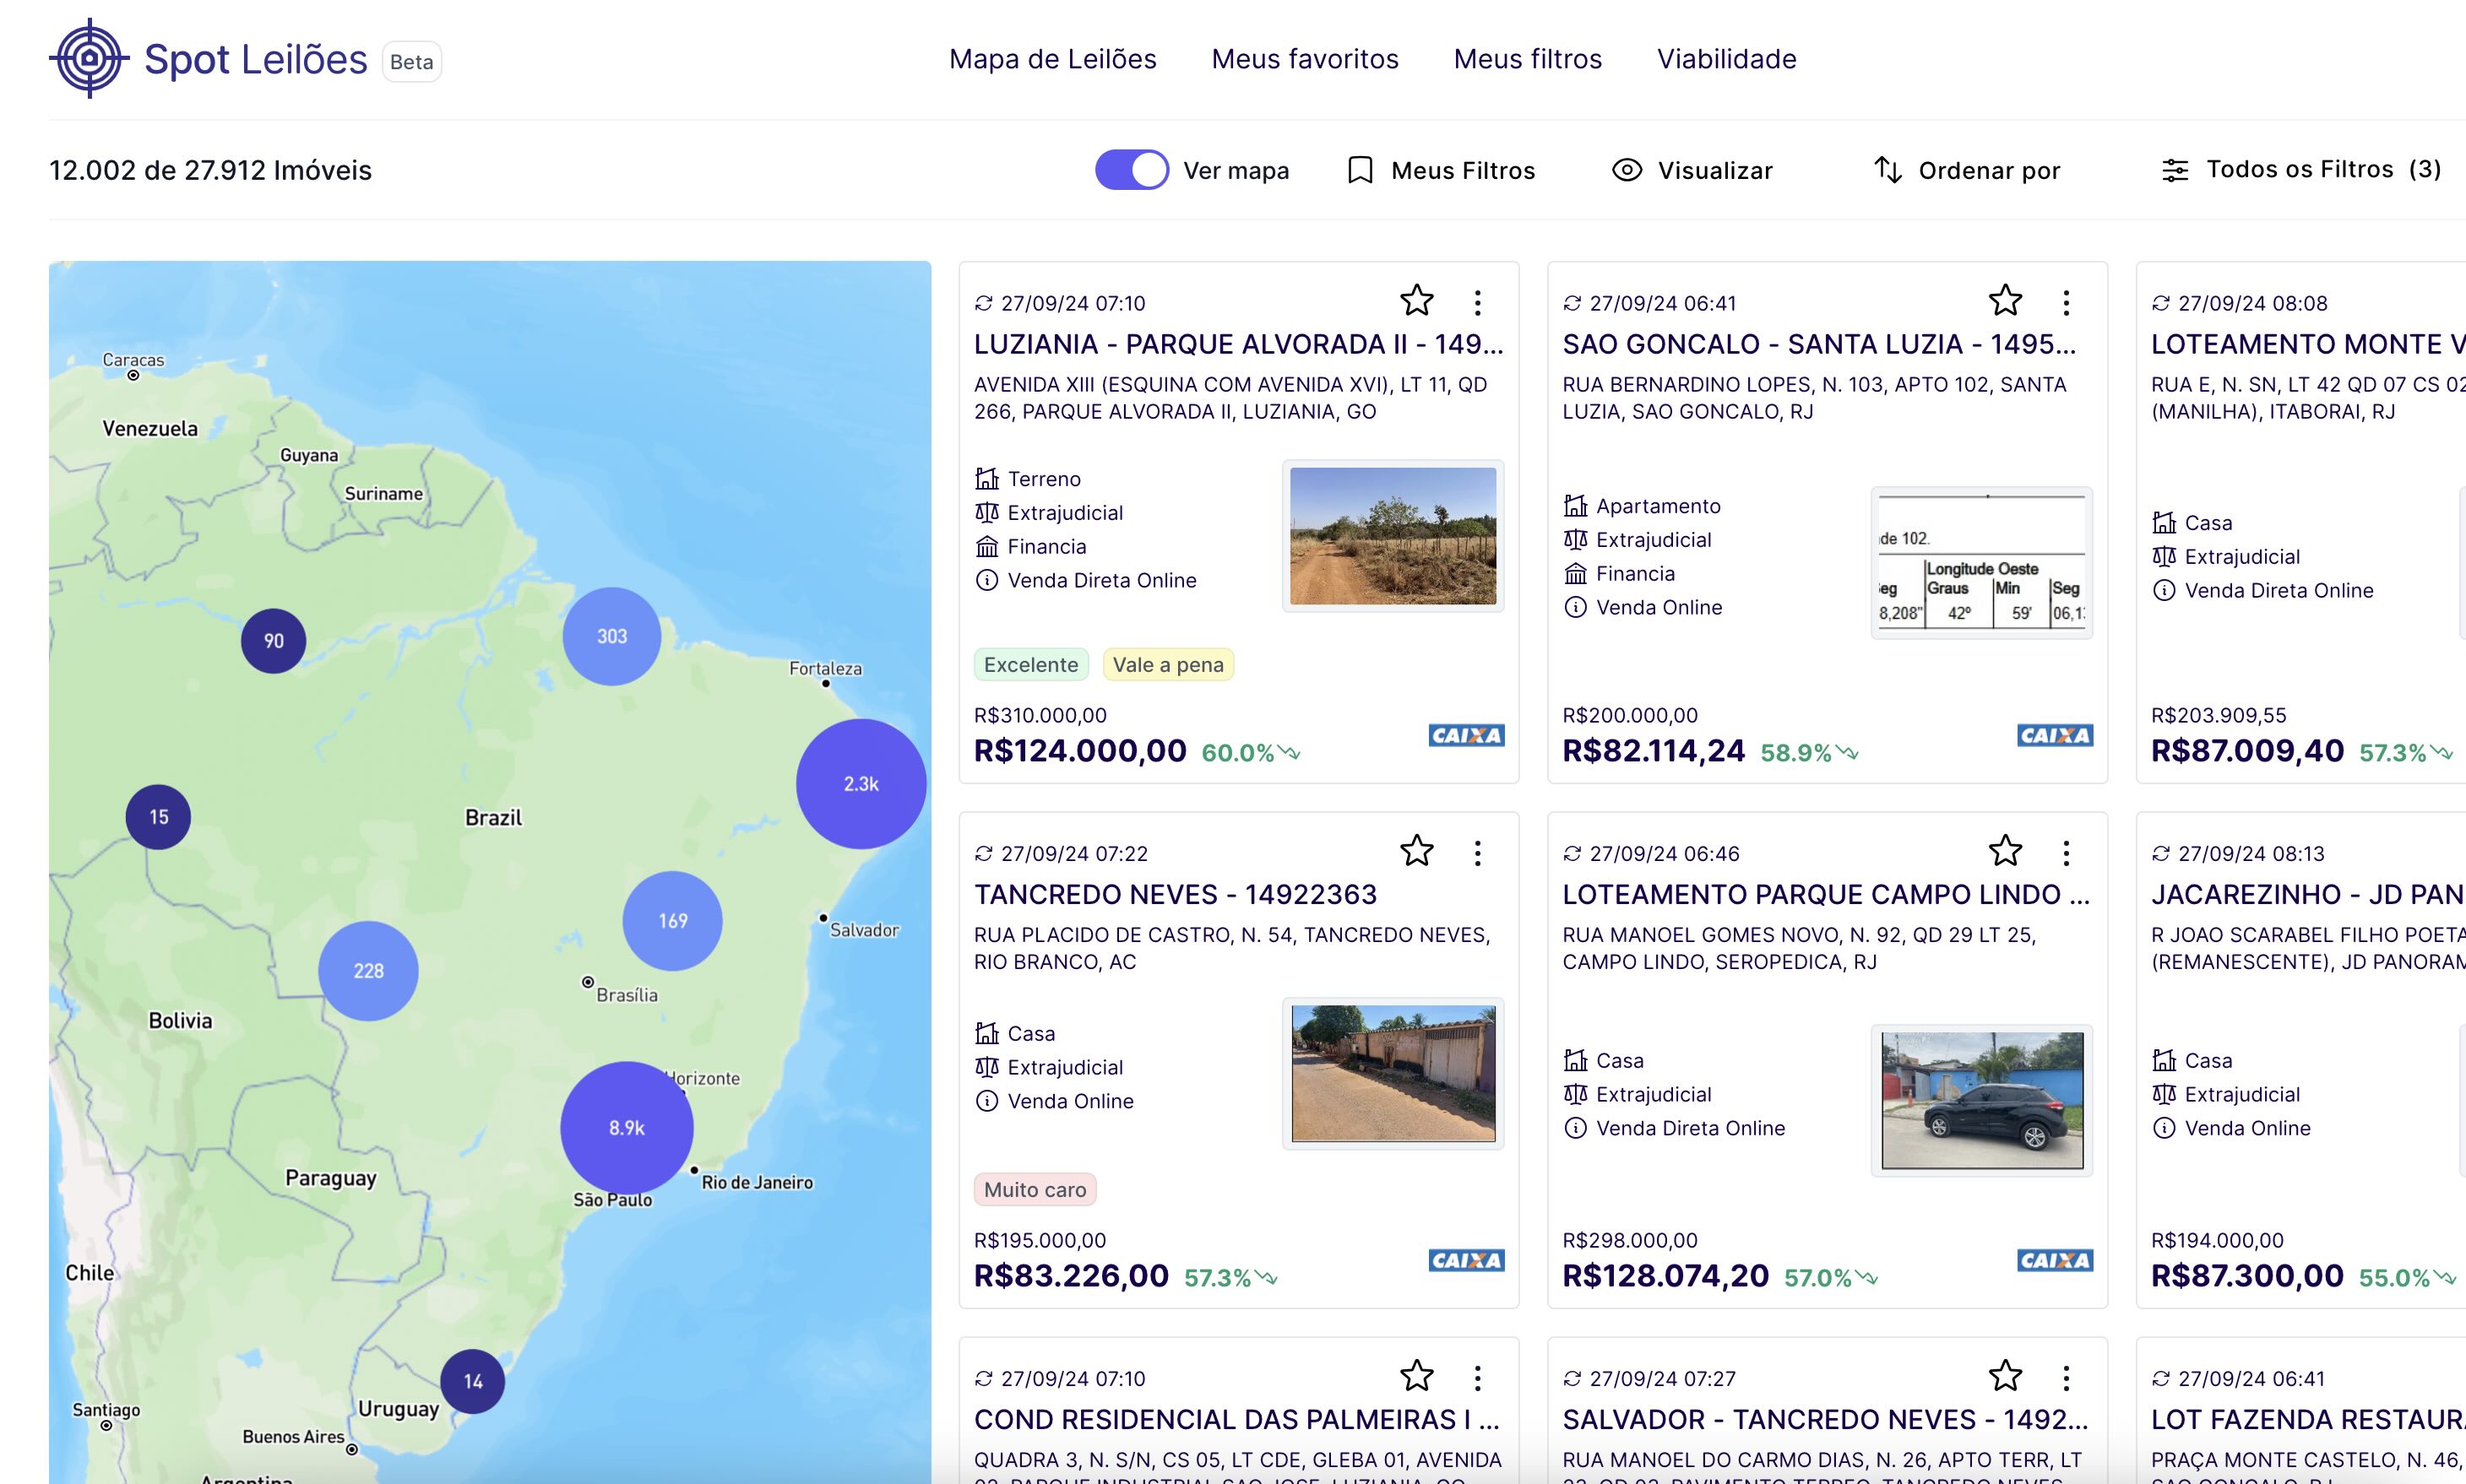The image size is (2466, 1484).
Task: Open options for COND RESIDENCIAL DAS PALMEIRAS card
Action: click(1478, 1377)
